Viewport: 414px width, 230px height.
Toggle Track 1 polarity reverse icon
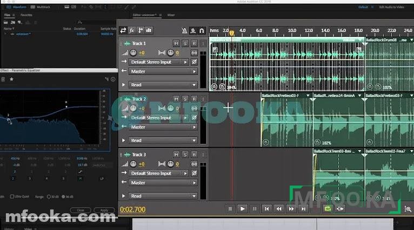click(194, 62)
